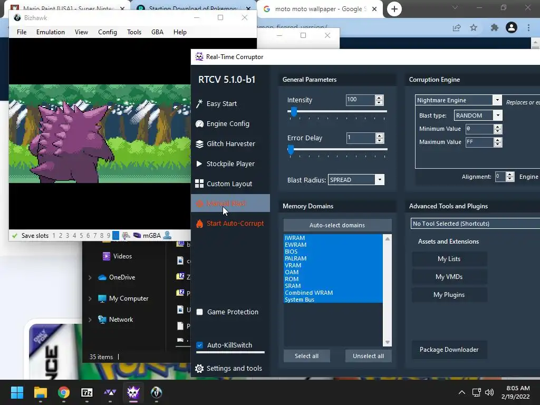Image resolution: width=540 pixels, height=405 pixels.
Task: Select save slot 9 in Bizhawk
Action: pos(109,236)
